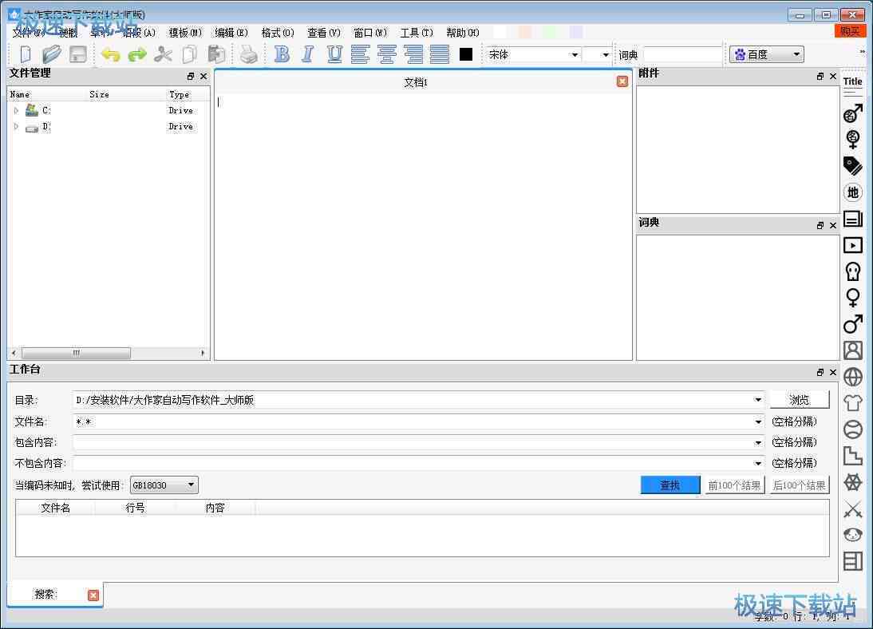Center align the text
The width and height of the screenshot is (873, 629).
387,54
